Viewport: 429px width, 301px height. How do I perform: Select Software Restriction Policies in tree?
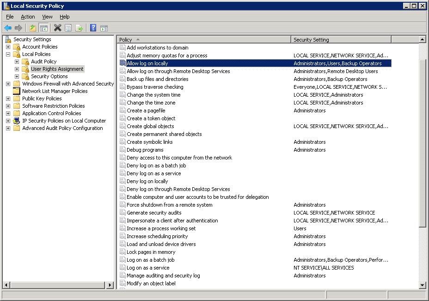pos(53,106)
